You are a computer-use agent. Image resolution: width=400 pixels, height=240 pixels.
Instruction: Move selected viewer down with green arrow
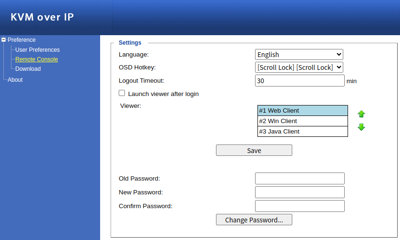point(361,127)
